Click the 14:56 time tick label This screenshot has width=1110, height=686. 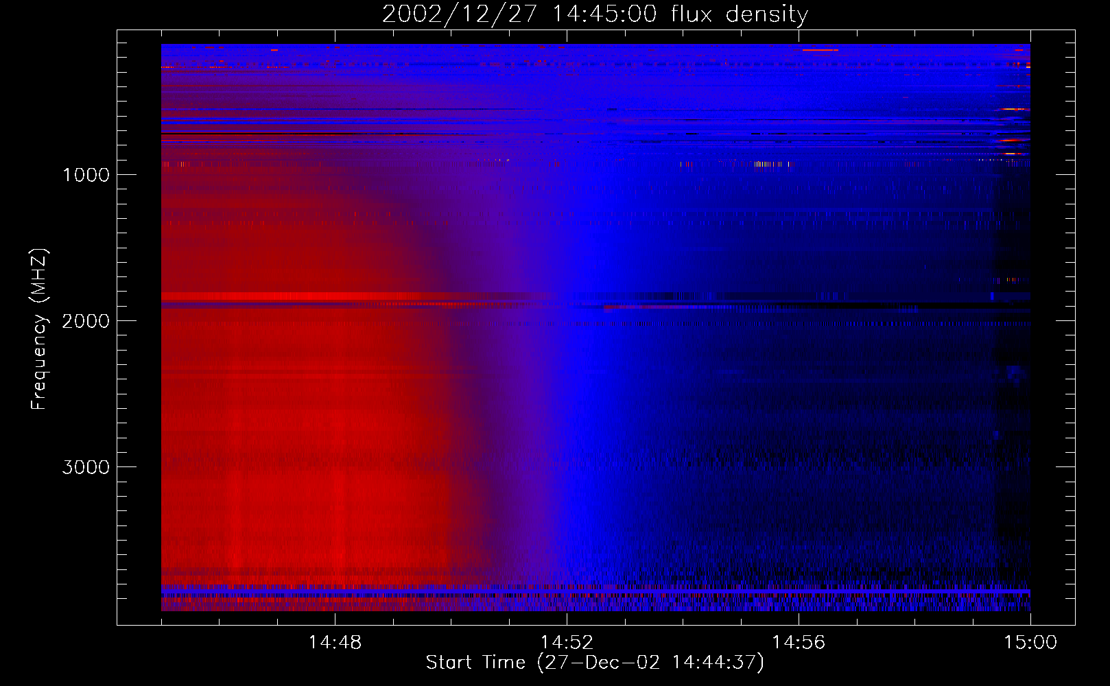[799, 643]
